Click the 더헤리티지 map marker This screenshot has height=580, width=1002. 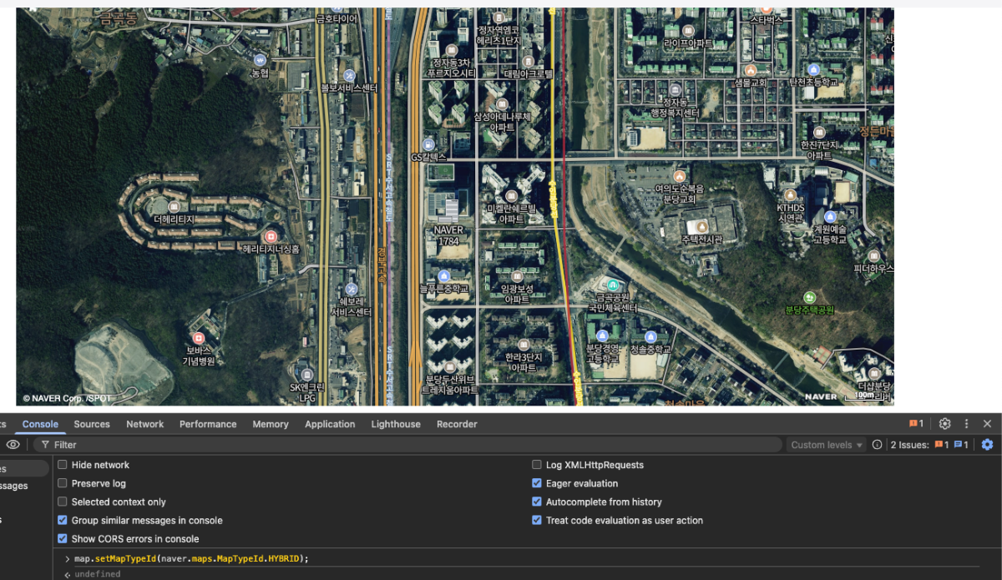click(174, 206)
